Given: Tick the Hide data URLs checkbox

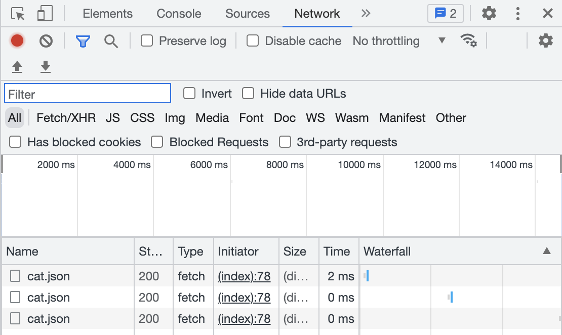Looking at the screenshot, I should click(248, 94).
